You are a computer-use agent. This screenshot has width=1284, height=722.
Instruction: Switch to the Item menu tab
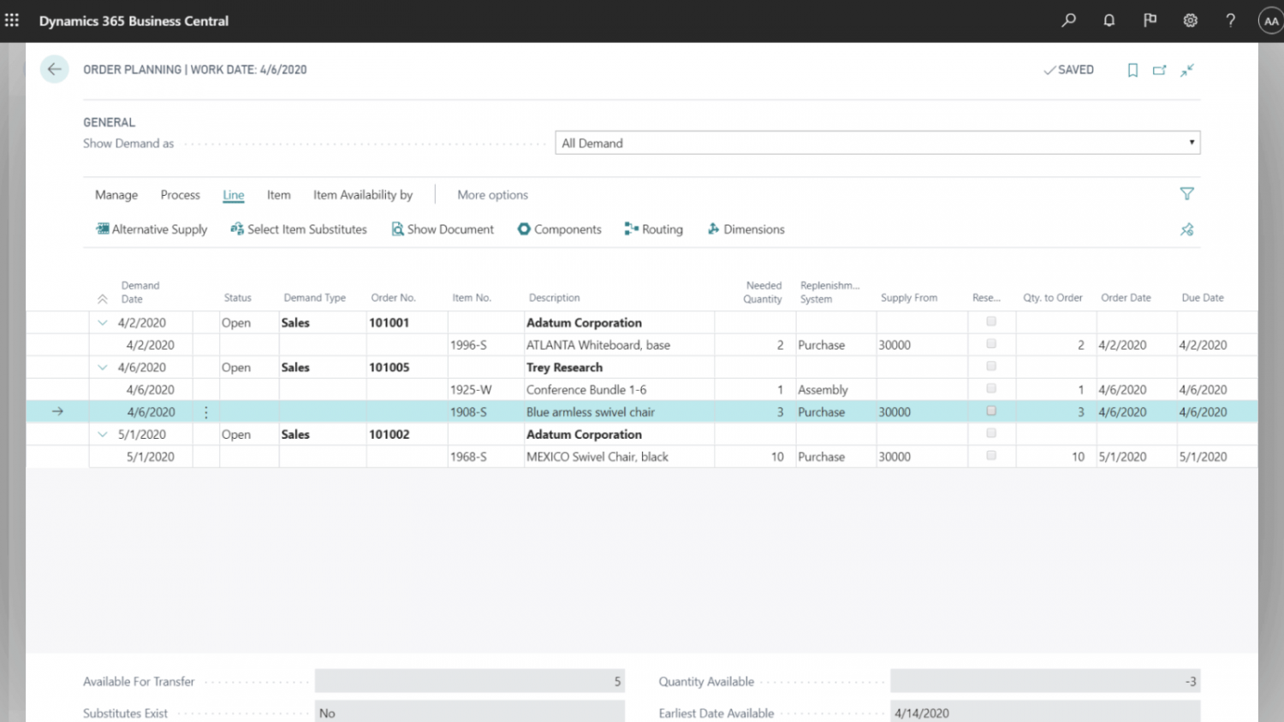pyautogui.click(x=278, y=195)
